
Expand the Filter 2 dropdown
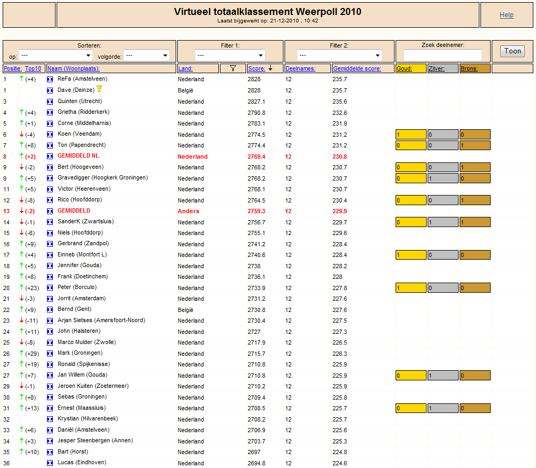click(x=339, y=55)
